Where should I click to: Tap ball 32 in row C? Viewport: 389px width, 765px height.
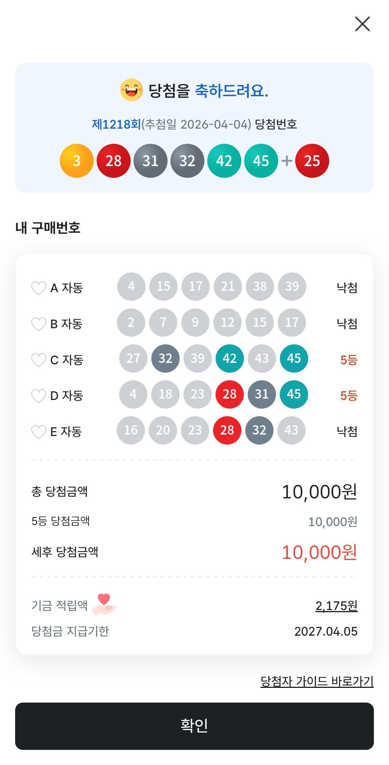pos(165,358)
